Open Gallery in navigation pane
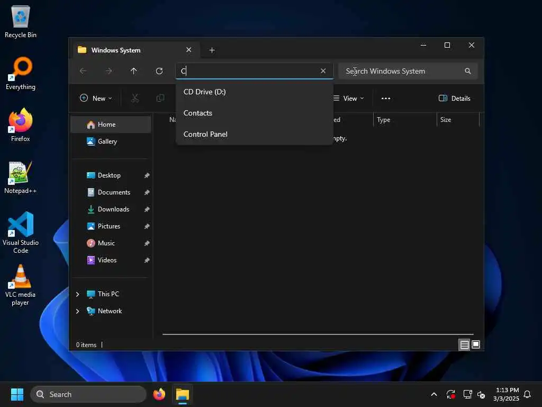Screen dimensions: 542x407 tap(111, 141)
